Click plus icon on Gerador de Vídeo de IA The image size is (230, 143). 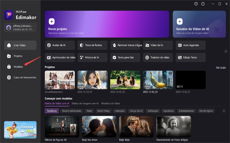[179, 22]
